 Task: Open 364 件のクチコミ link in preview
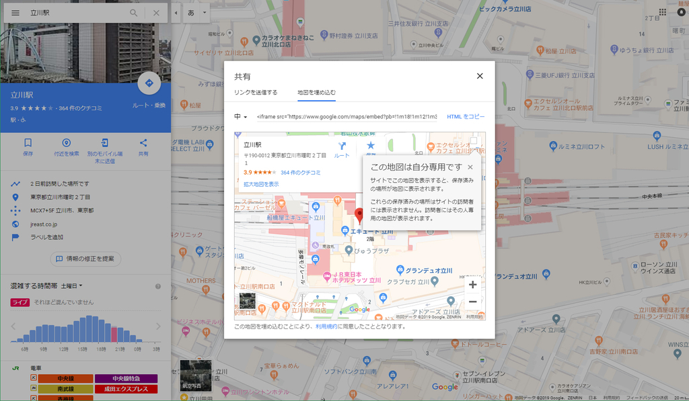pos(301,173)
